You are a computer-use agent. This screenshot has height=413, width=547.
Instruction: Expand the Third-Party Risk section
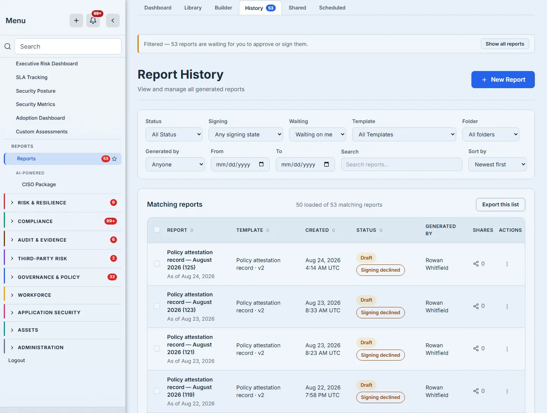(x=63, y=259)
